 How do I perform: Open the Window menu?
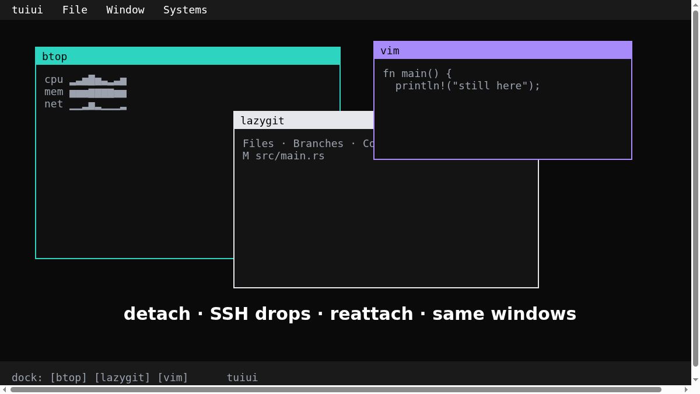(x=125, y=10)
